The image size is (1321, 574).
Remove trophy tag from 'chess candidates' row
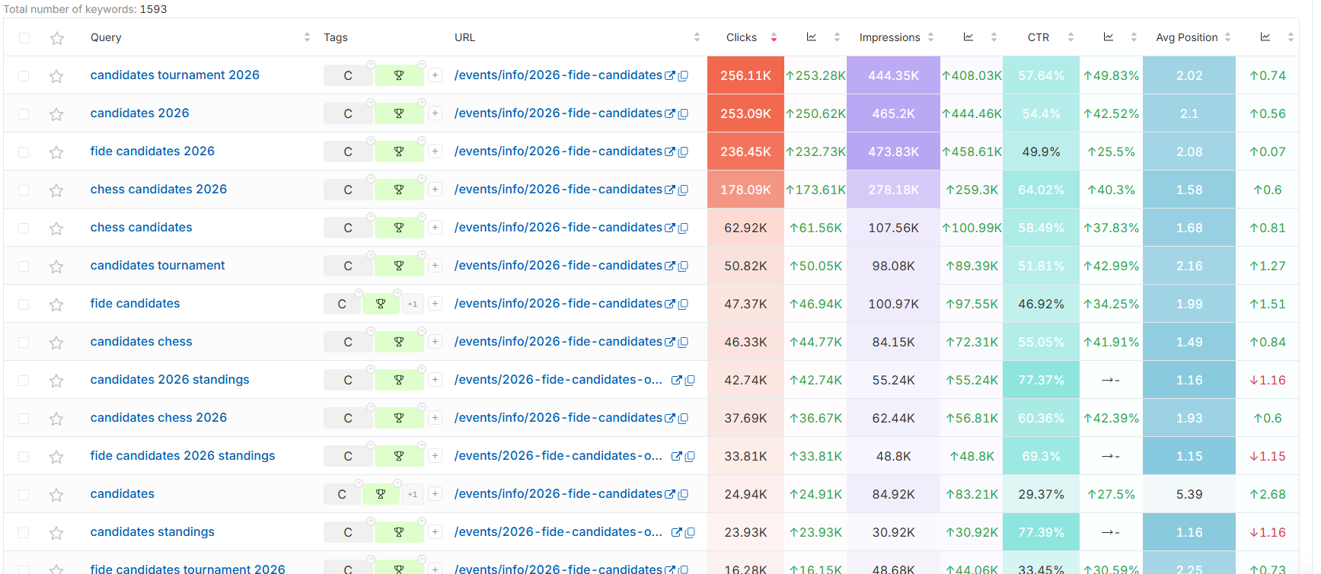422,218
